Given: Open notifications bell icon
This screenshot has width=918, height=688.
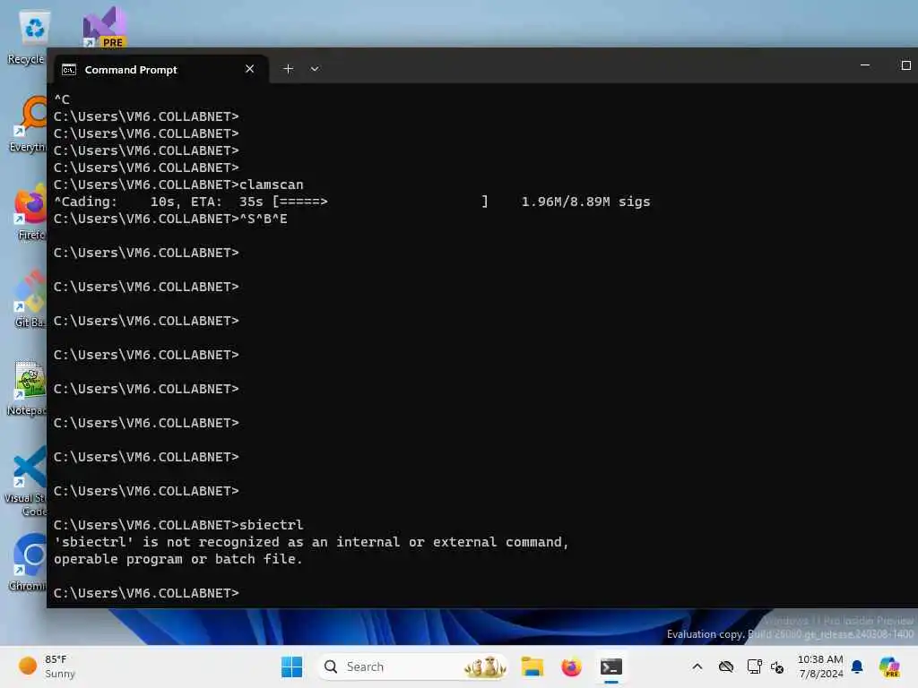Looking at the screenshot, I should [857, 666].
